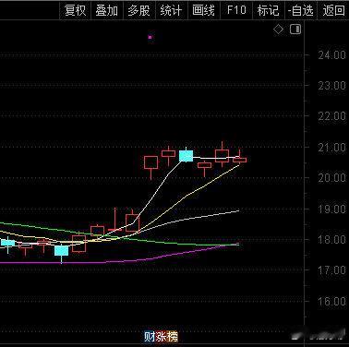Screen dimensions: 349x347
Task: Click the 返回 back button
Action: (333, 10)
